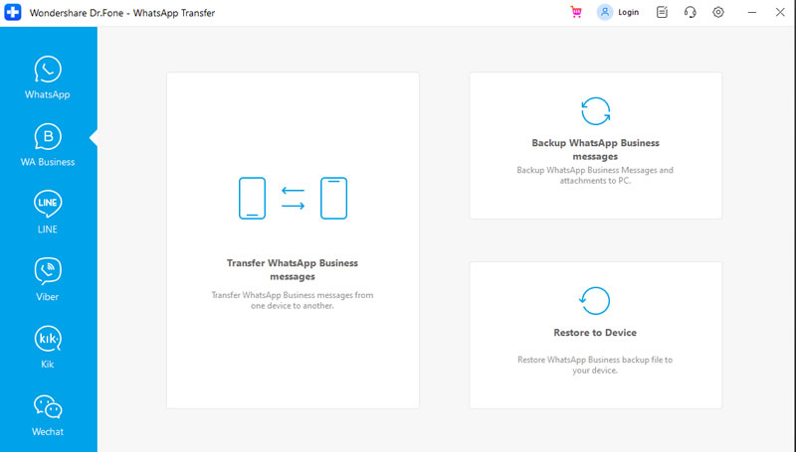Click the headset support icon
Viewport: 796px width, 452px height.
[x=690, y=12]
